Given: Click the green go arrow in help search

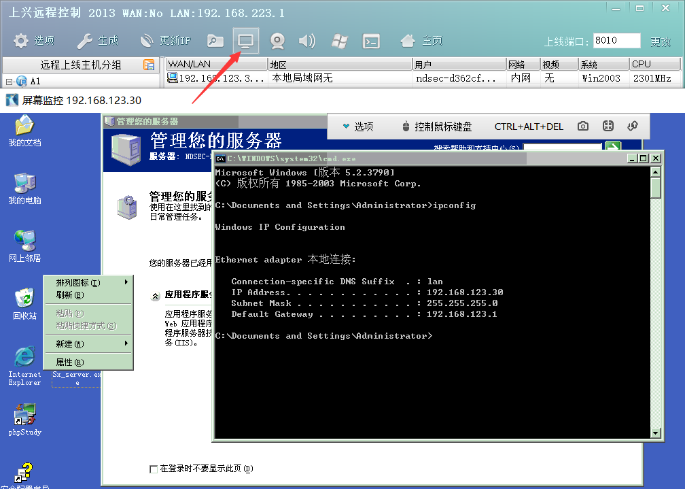Looking at the screenshot, I should click(613, 146).
